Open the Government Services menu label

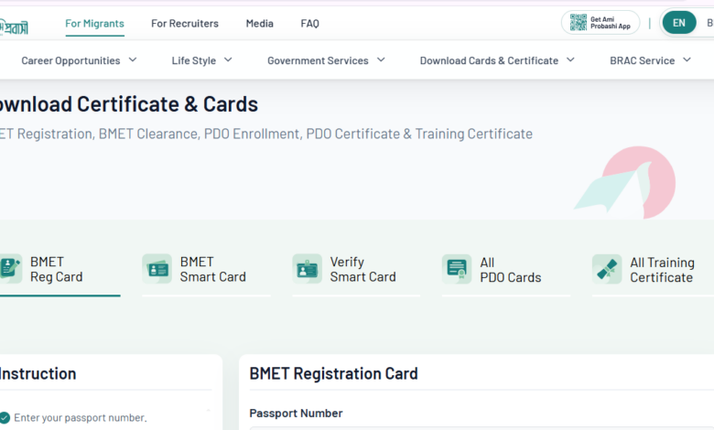coord(318,60)
